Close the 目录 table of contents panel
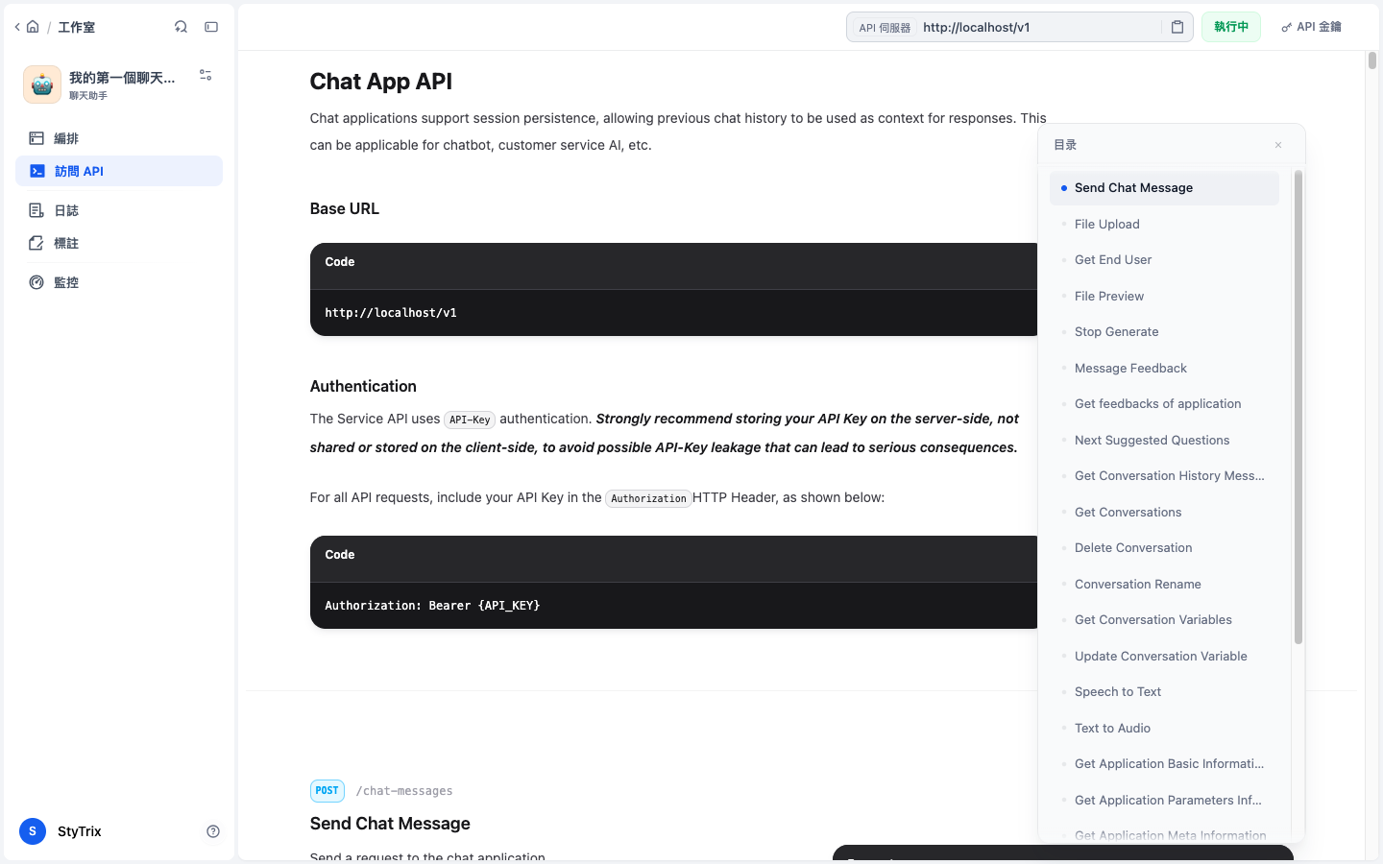This screenshot has width=1383, height=864. click(1278, 145)
